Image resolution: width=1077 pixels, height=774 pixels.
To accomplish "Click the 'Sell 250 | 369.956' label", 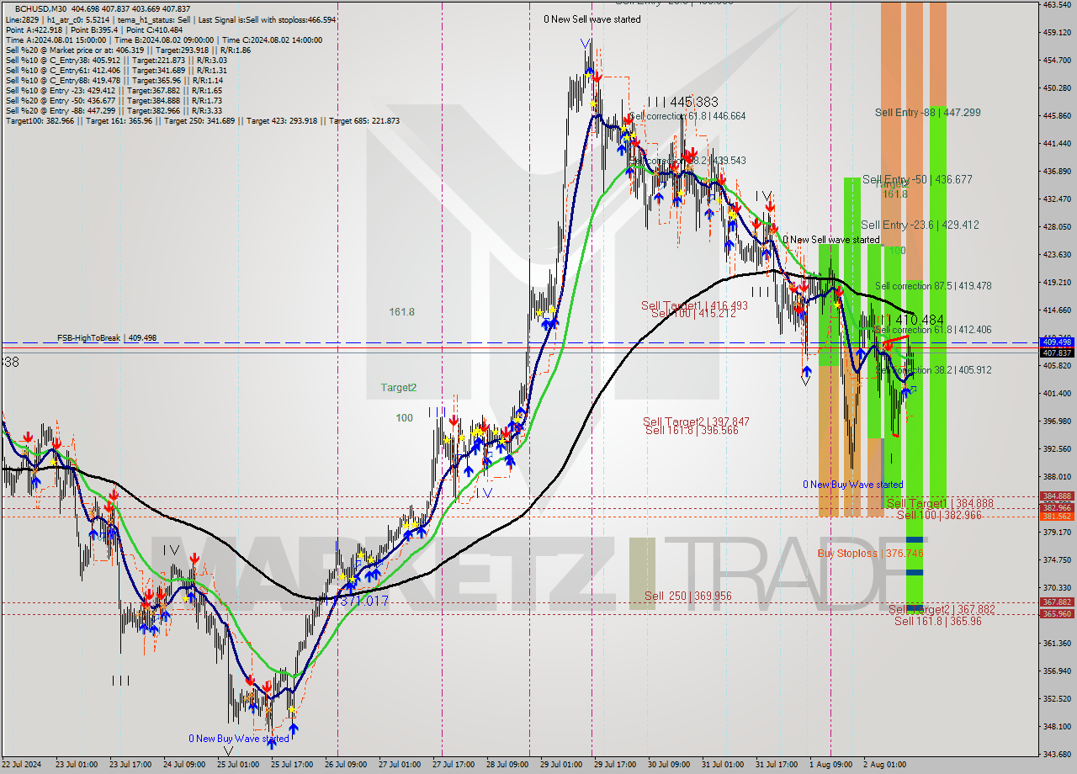I will coord(688,596).
